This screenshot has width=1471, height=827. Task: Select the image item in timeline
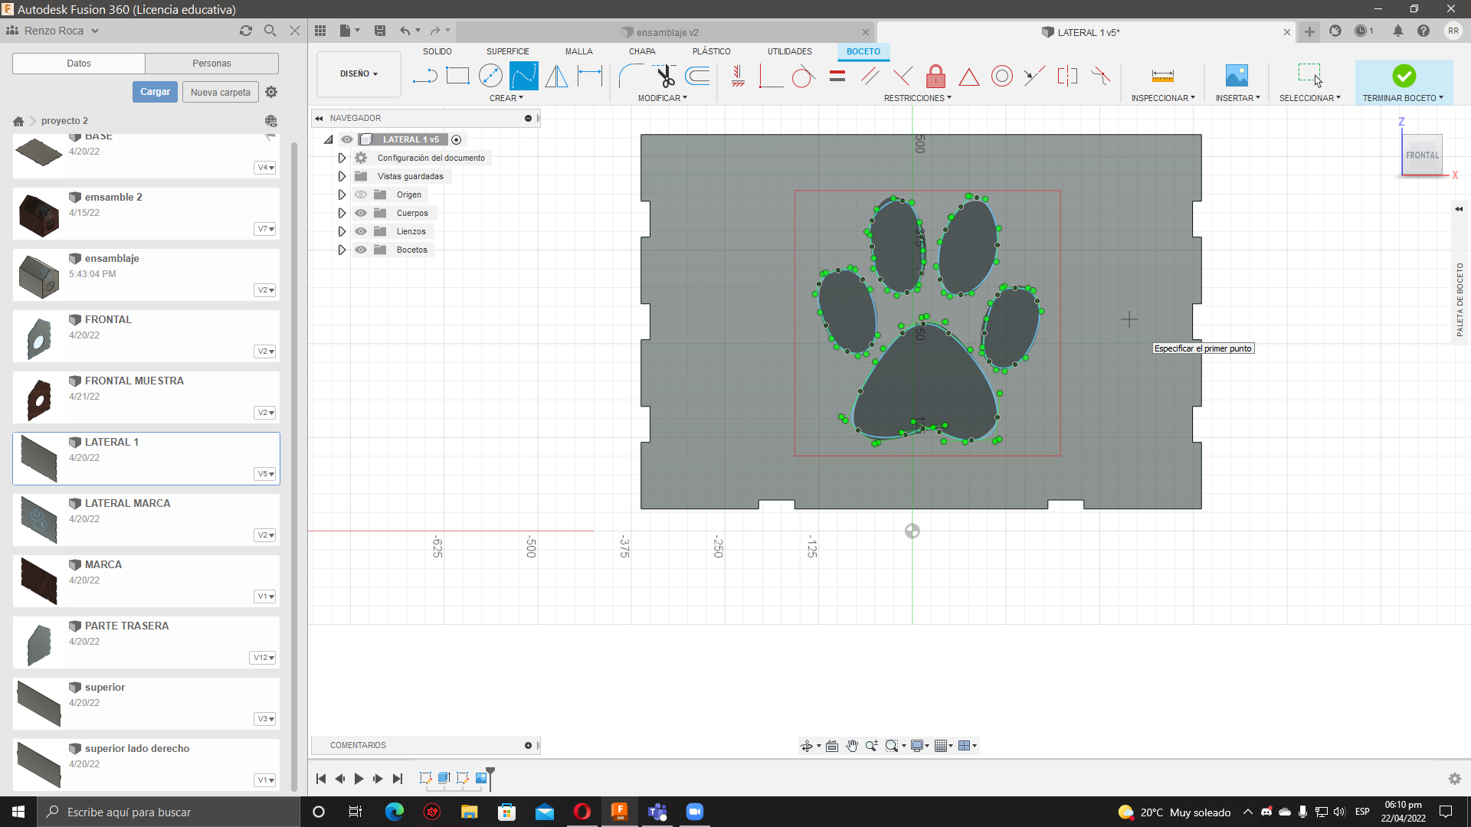point(481,778)
